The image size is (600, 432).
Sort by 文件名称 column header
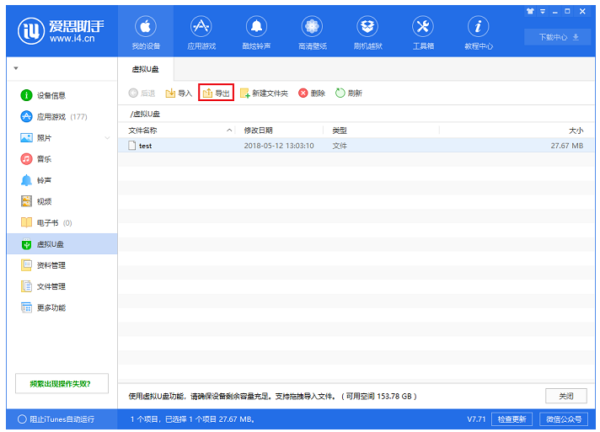click(143, 131)
